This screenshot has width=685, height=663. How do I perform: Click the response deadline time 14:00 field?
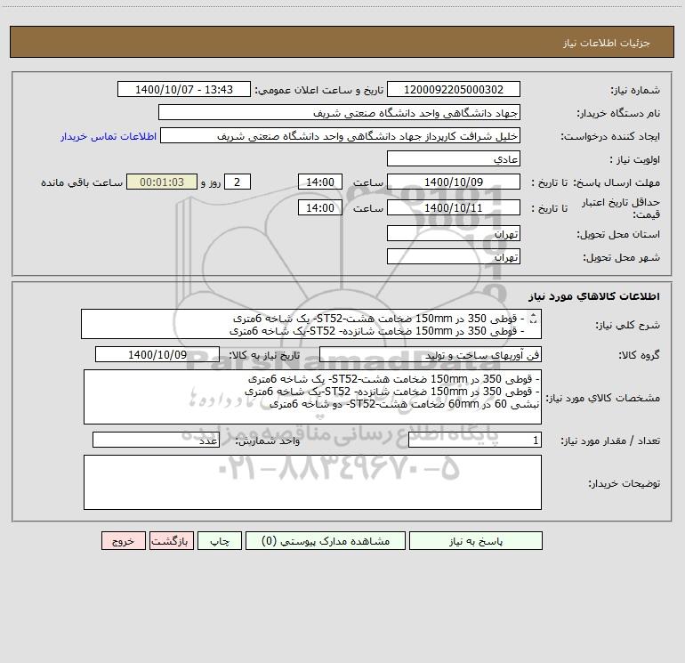319,182
